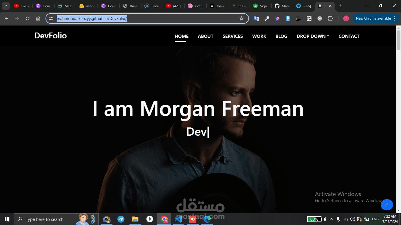
Task: Bookmark this page with the star icon
Action: pyautogui.click(x=242, y=18)
